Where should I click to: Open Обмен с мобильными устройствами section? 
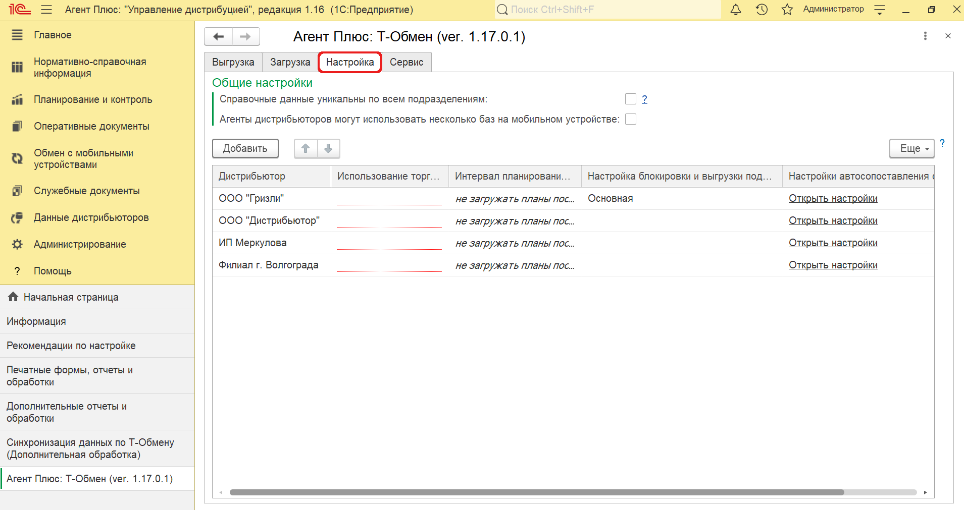pos(83,158)
